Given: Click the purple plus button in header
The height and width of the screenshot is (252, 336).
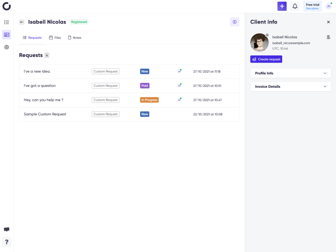Looking at the screenshot, I should click(x=282, y=6).
